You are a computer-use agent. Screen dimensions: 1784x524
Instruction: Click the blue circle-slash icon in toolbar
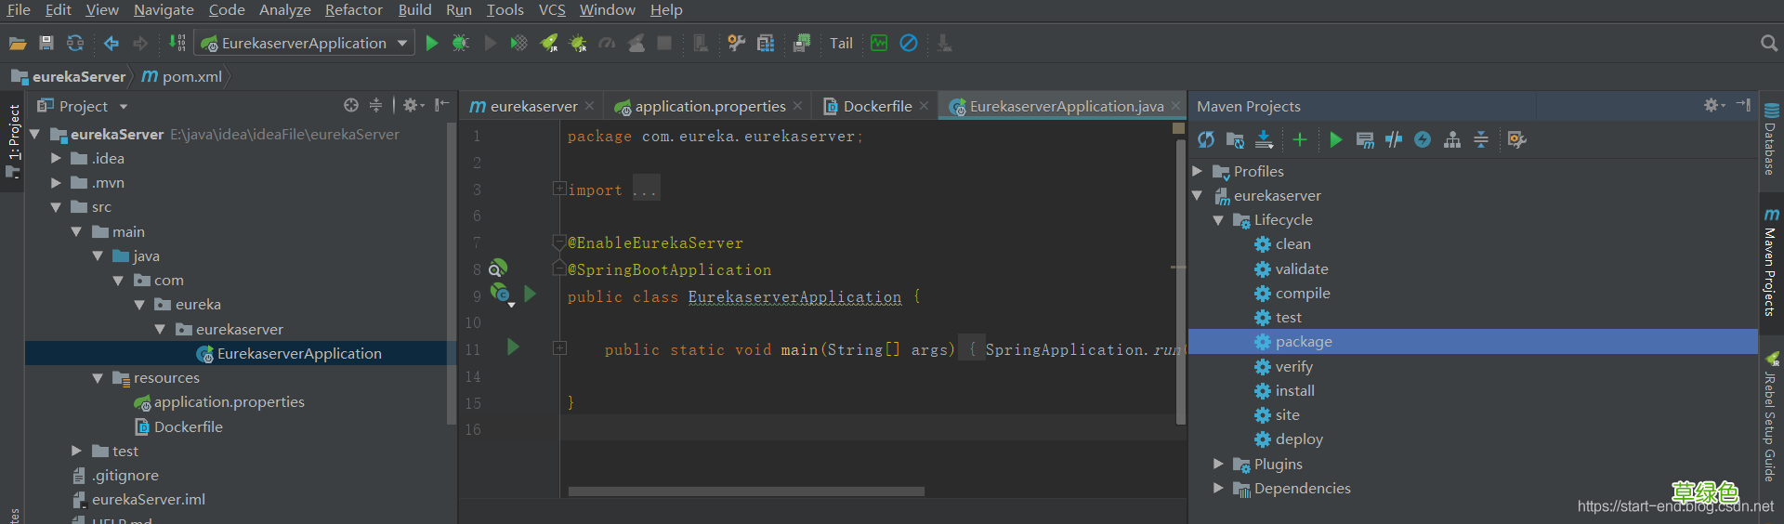[x=909, y=43]
